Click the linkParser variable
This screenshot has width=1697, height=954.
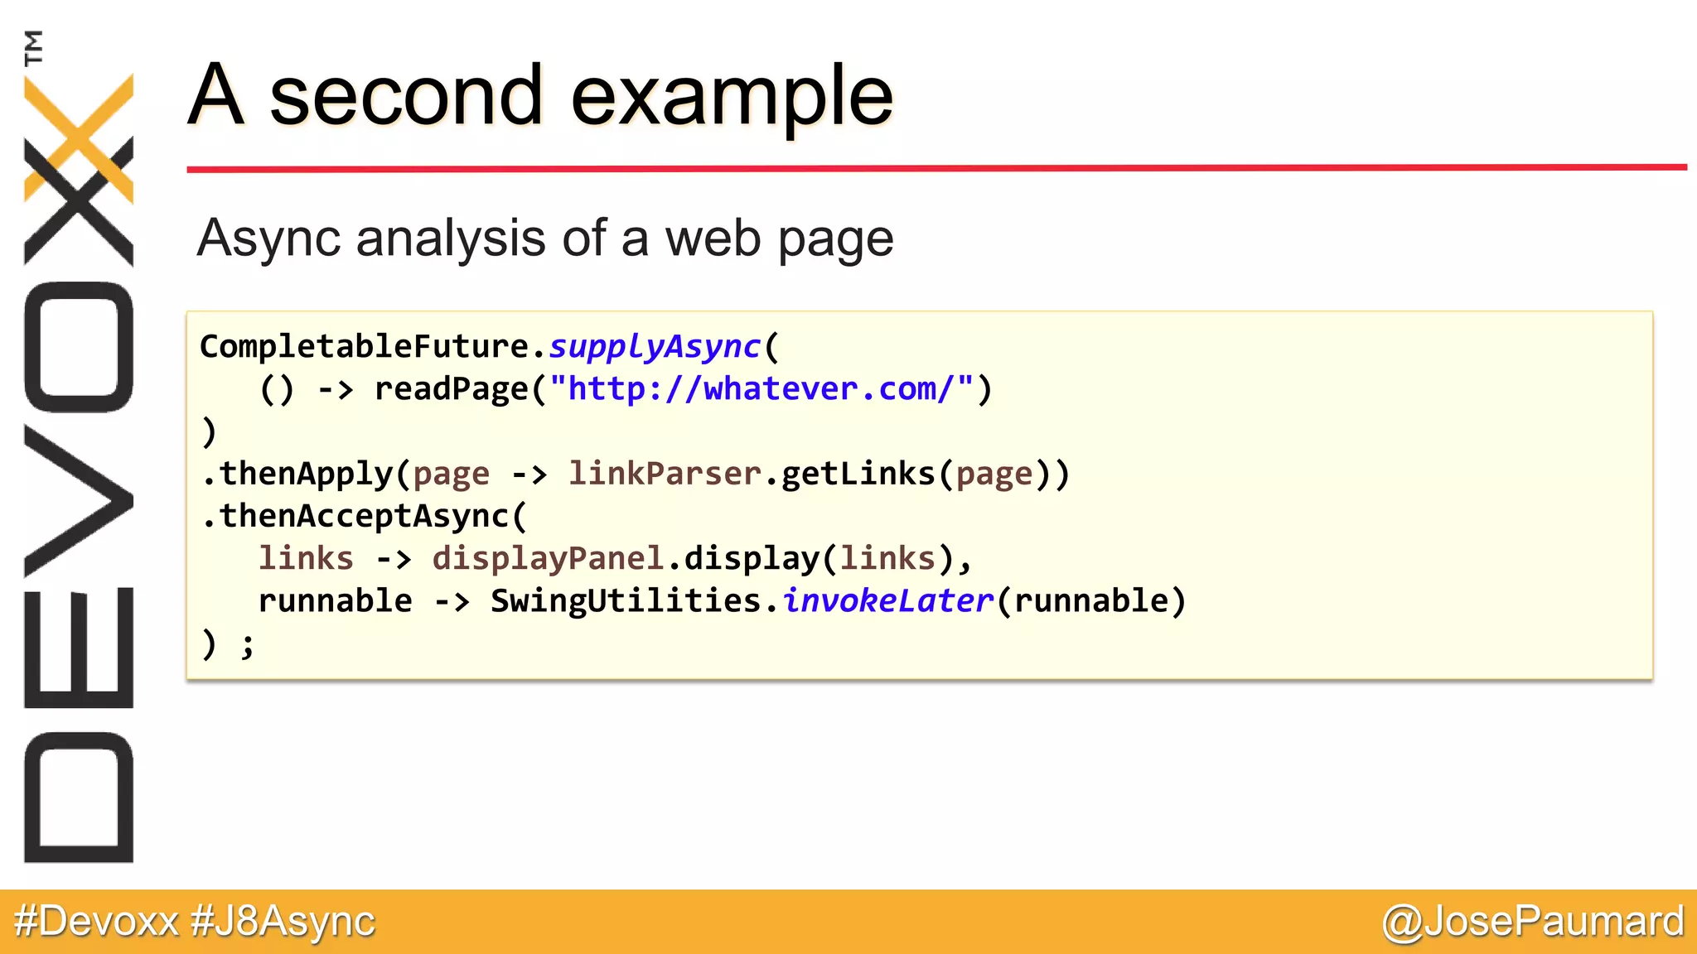click(664, 474)
